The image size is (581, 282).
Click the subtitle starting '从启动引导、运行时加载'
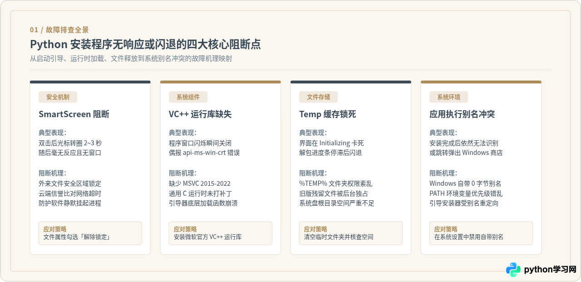131,59
